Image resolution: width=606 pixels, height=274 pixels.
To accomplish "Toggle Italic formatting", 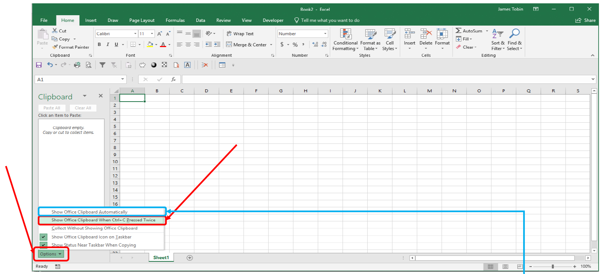I will tap(108, 44).
